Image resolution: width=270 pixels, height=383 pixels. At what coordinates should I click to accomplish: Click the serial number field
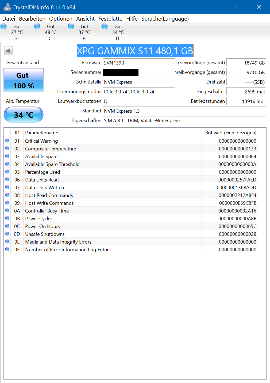tap(139, 73)
